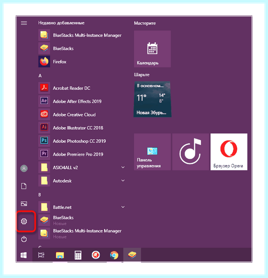Open the weather tile showing 11°
Viewport: 268px width, 278px height.
[x=152, y=99]
